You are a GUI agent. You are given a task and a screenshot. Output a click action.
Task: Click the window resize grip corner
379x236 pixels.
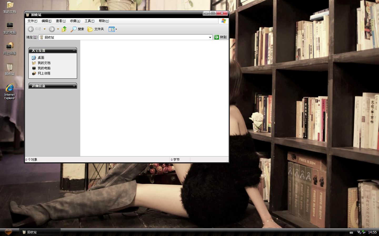tap(227, 160)
